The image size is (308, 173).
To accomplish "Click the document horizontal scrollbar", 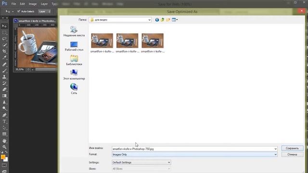I will tap(46, 69).
